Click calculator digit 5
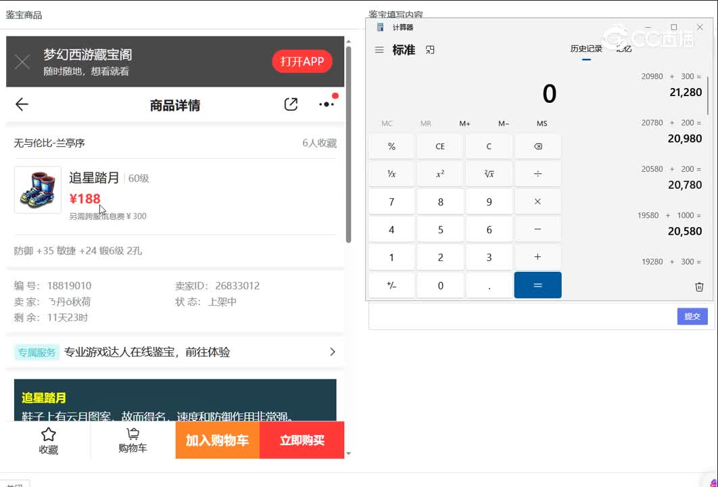 click(x=440, y=229)
